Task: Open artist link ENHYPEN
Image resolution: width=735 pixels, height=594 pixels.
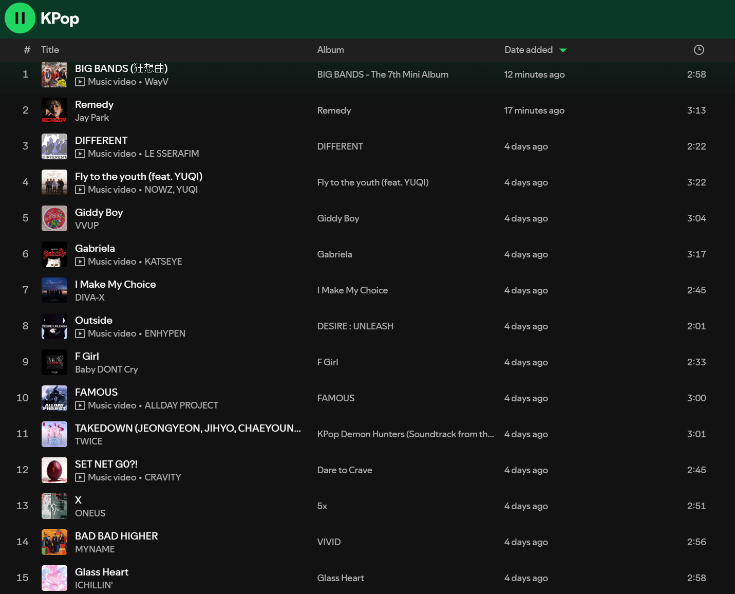Action: coord(165,333)
